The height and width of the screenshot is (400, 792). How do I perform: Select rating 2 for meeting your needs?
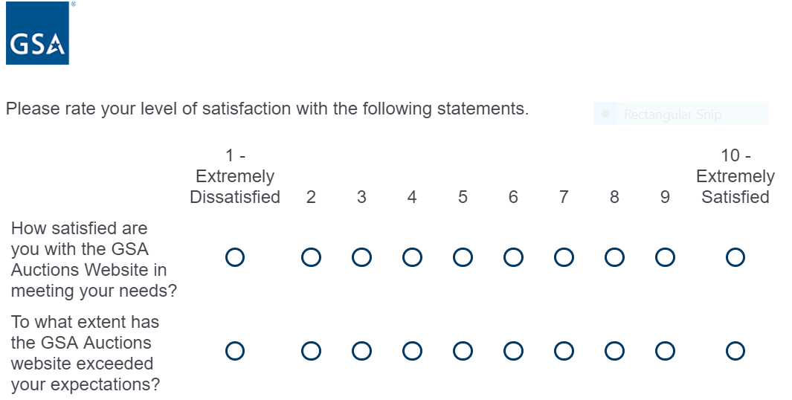[311, 257]
